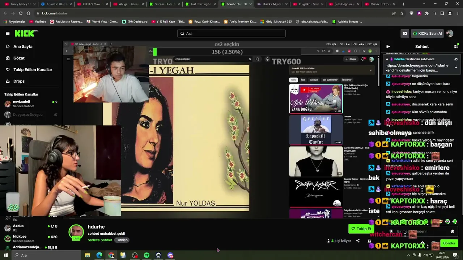
Task: Click the Windows taskbar search box
Action: pos(47,255)
